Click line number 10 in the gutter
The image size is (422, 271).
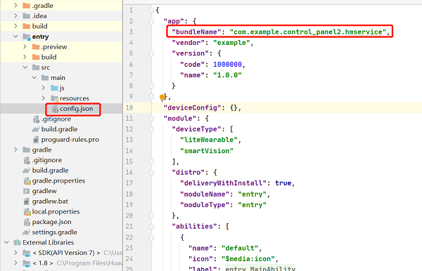pyautogui.click(x=129, y=107)
